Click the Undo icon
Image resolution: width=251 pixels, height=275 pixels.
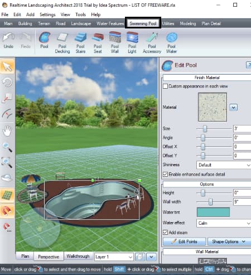coord(8,41)
